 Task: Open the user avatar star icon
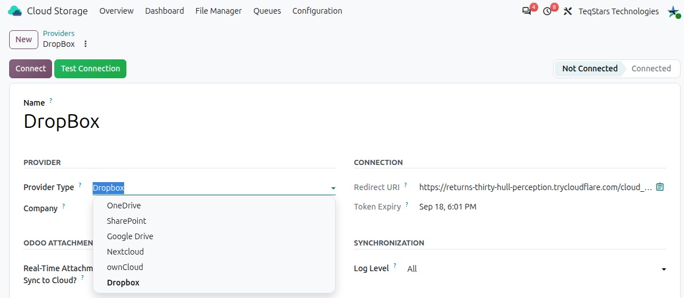click(674, 12)
